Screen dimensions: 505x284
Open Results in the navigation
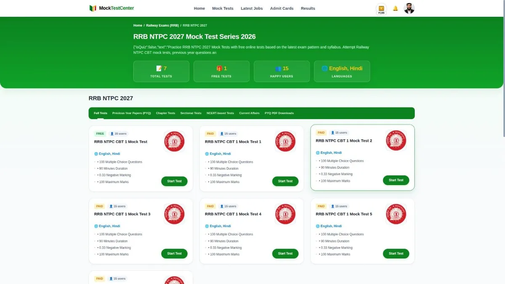(308, 8)
